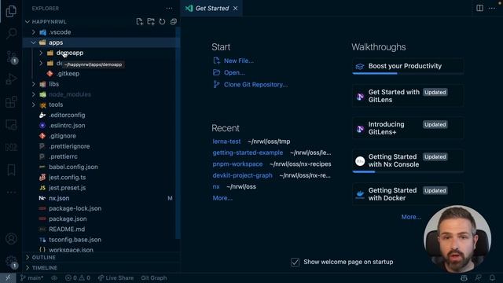Collapse the HAPPYNRWL root folder
Screen dimensions: 503x283
click(28, 21)
